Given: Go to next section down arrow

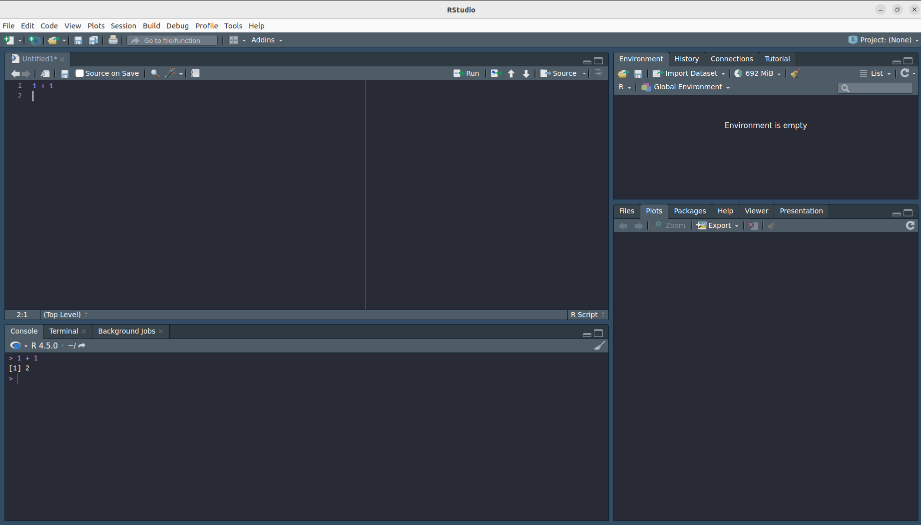Looking at the screenshot, I should click(x=526, y=74).
